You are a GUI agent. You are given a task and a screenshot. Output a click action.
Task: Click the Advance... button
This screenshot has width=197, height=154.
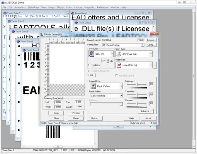[146, 111]
